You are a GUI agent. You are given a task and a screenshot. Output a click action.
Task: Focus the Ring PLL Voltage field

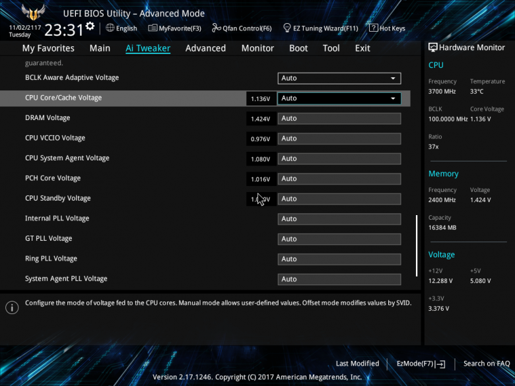coord(339,259)
